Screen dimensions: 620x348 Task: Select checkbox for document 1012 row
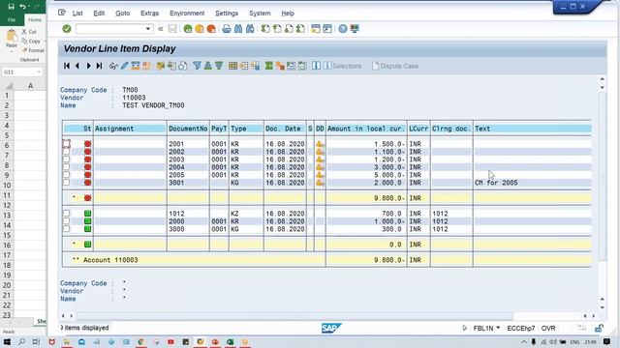(x=67, y=214)
